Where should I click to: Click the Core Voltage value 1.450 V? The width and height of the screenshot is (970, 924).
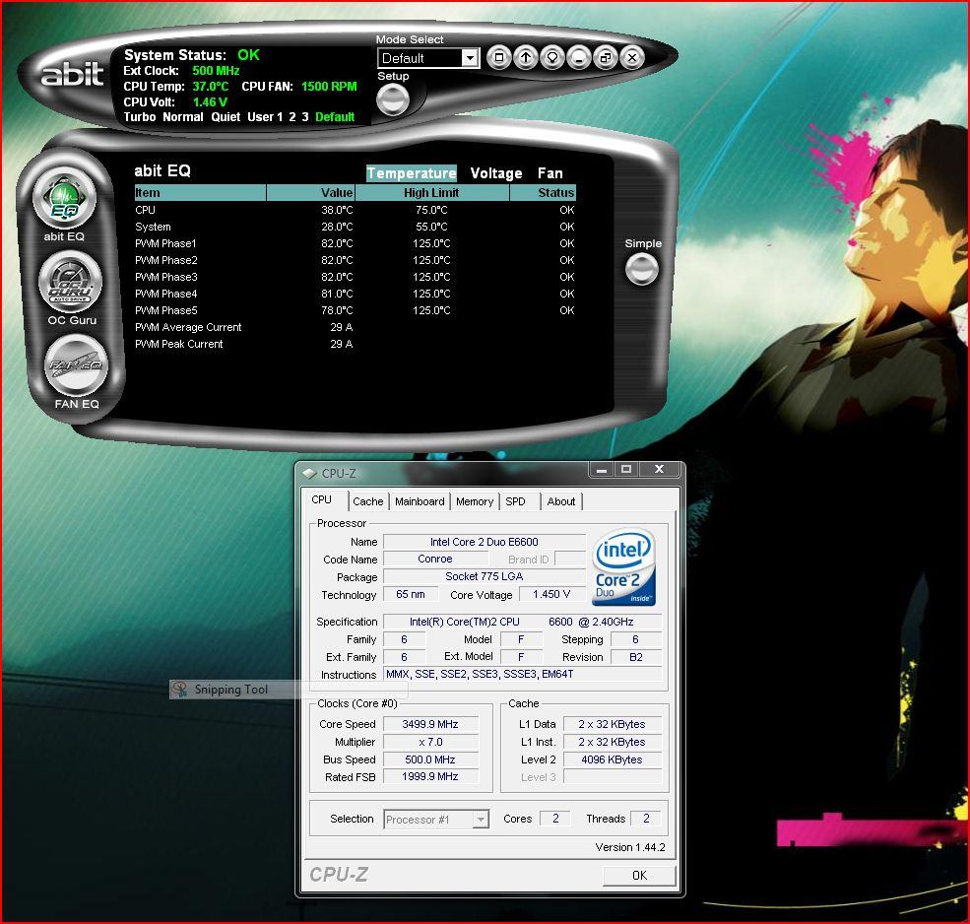551,594
